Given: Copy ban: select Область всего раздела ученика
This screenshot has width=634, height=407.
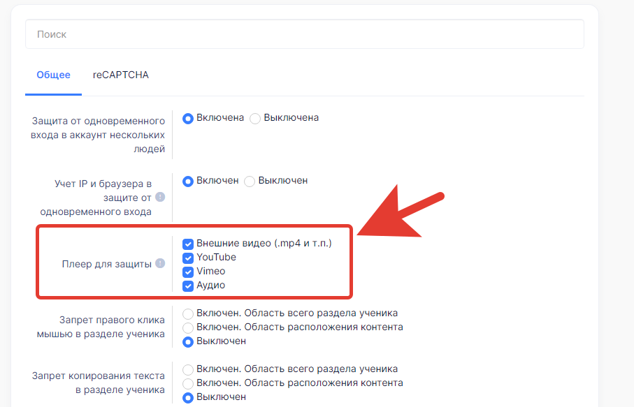Looking at the screenshot, I should pos(187,369).
